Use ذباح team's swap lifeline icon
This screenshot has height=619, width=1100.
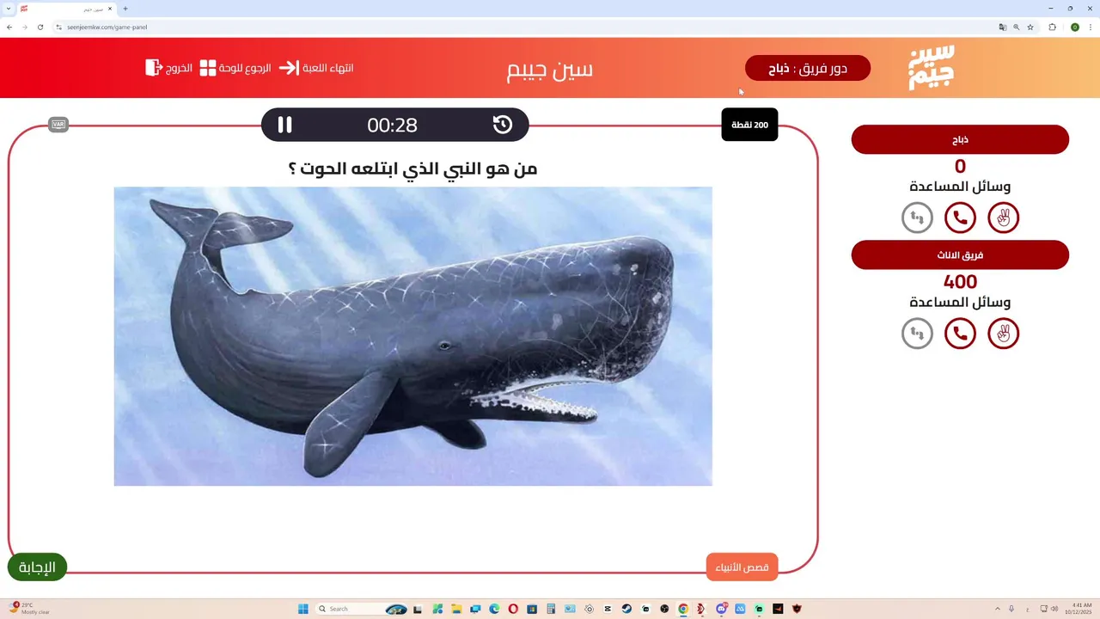[x=917, y=218]
